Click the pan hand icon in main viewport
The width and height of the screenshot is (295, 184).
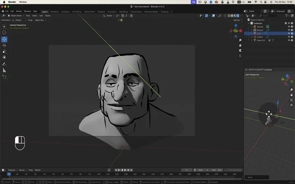click(240, 45)
